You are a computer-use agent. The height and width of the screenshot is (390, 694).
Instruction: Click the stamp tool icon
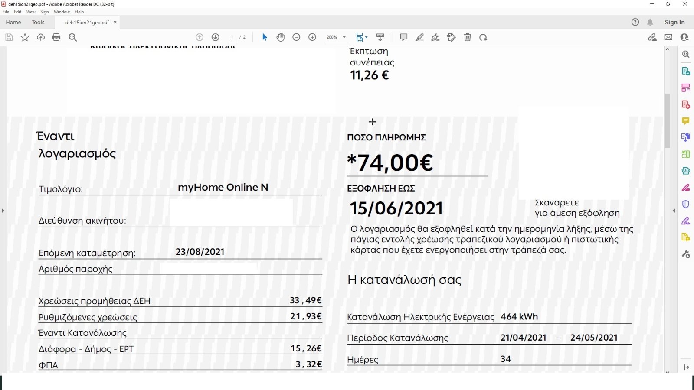click(x=452, y=37)
